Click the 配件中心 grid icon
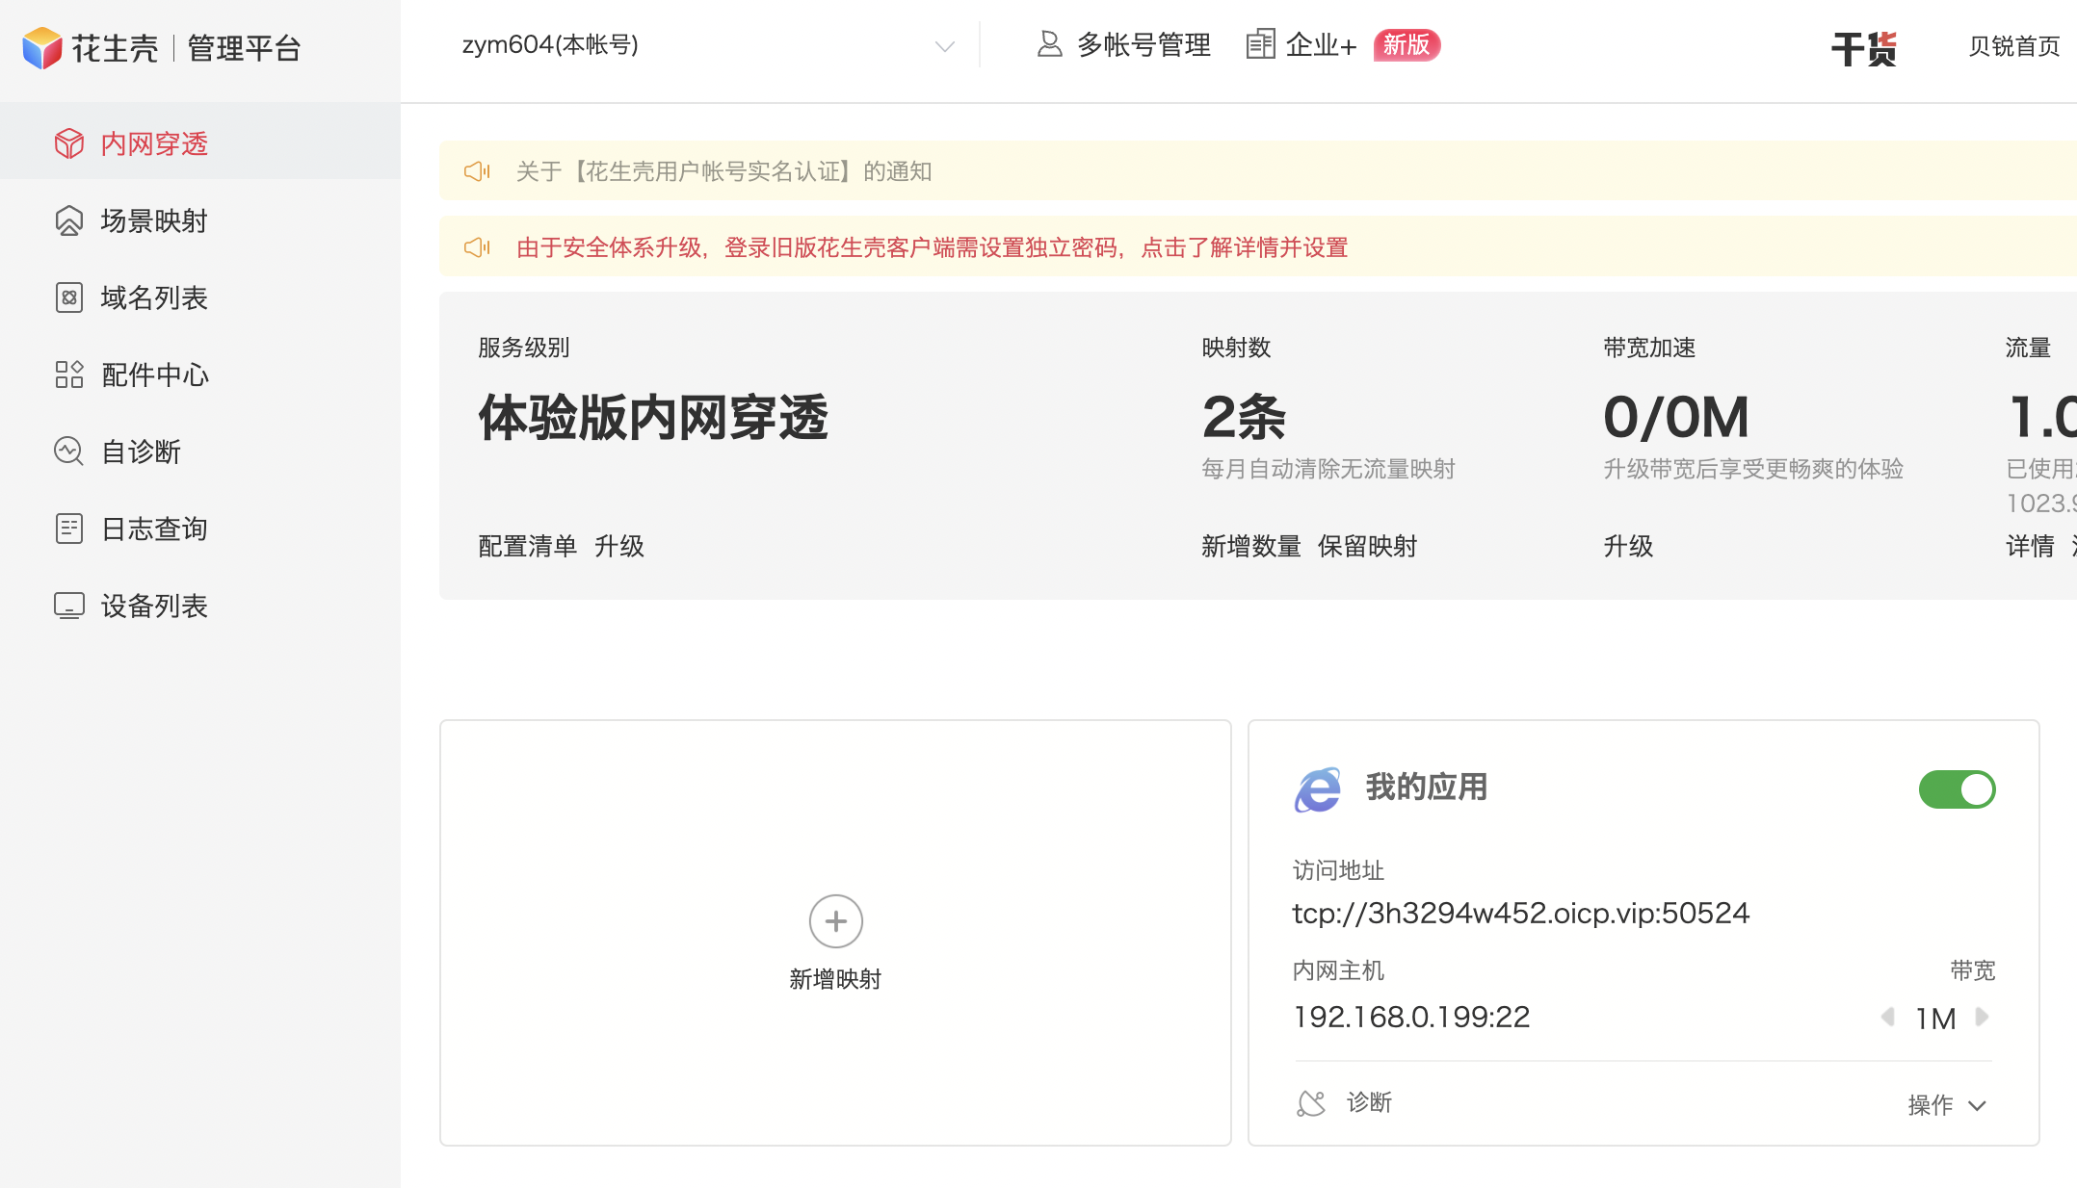This screenshot has height=1188, width=2077. (x=69, y=374)
